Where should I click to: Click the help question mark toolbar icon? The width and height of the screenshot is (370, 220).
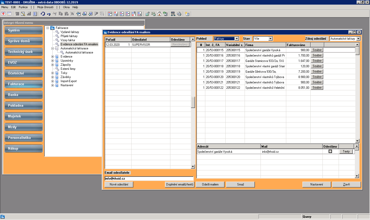pos(187,14)
